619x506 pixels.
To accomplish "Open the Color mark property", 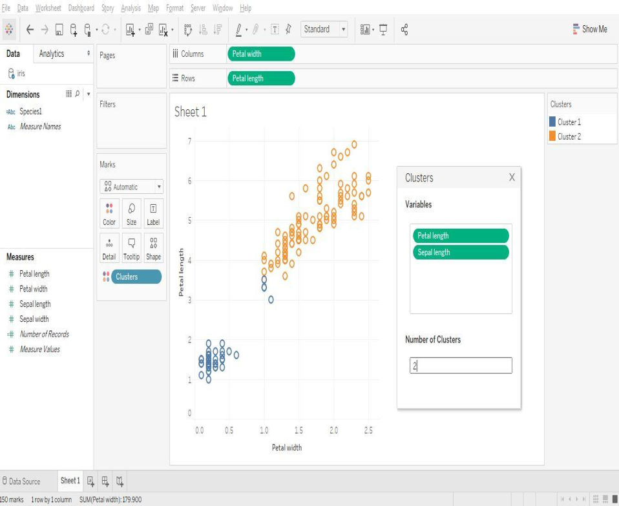I will (109, 213).
